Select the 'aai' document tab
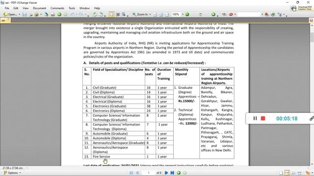314x176 pixels. pos(5,20)
